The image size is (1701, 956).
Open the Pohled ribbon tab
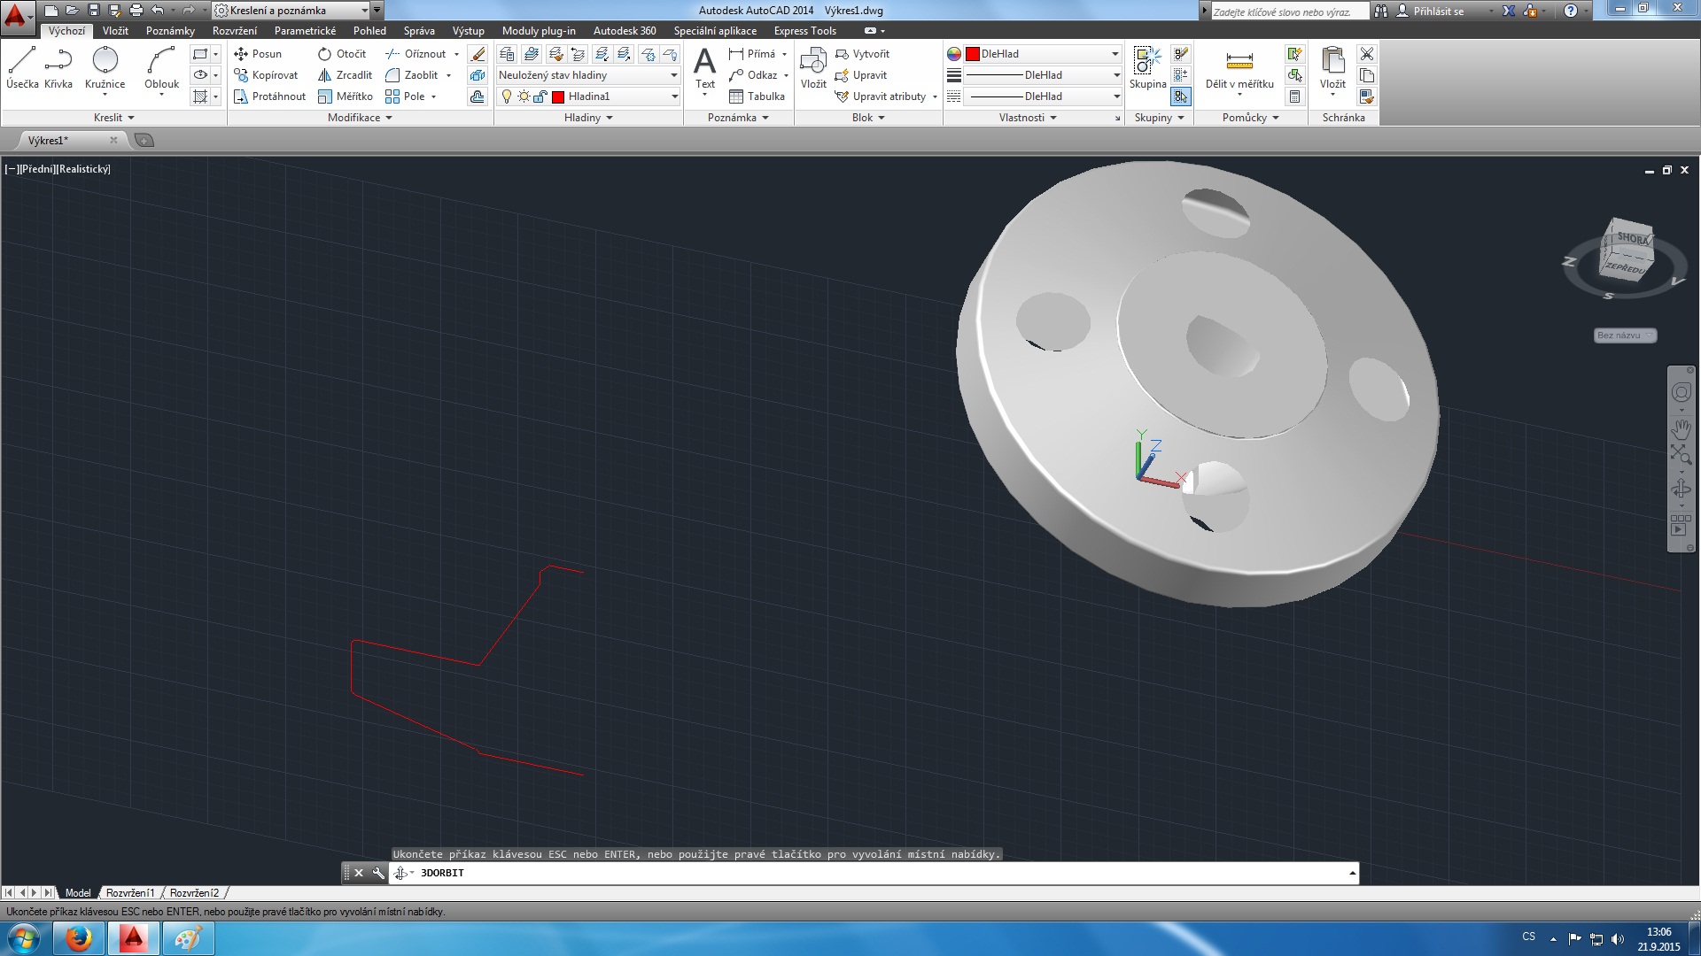[x=369, y=31]
